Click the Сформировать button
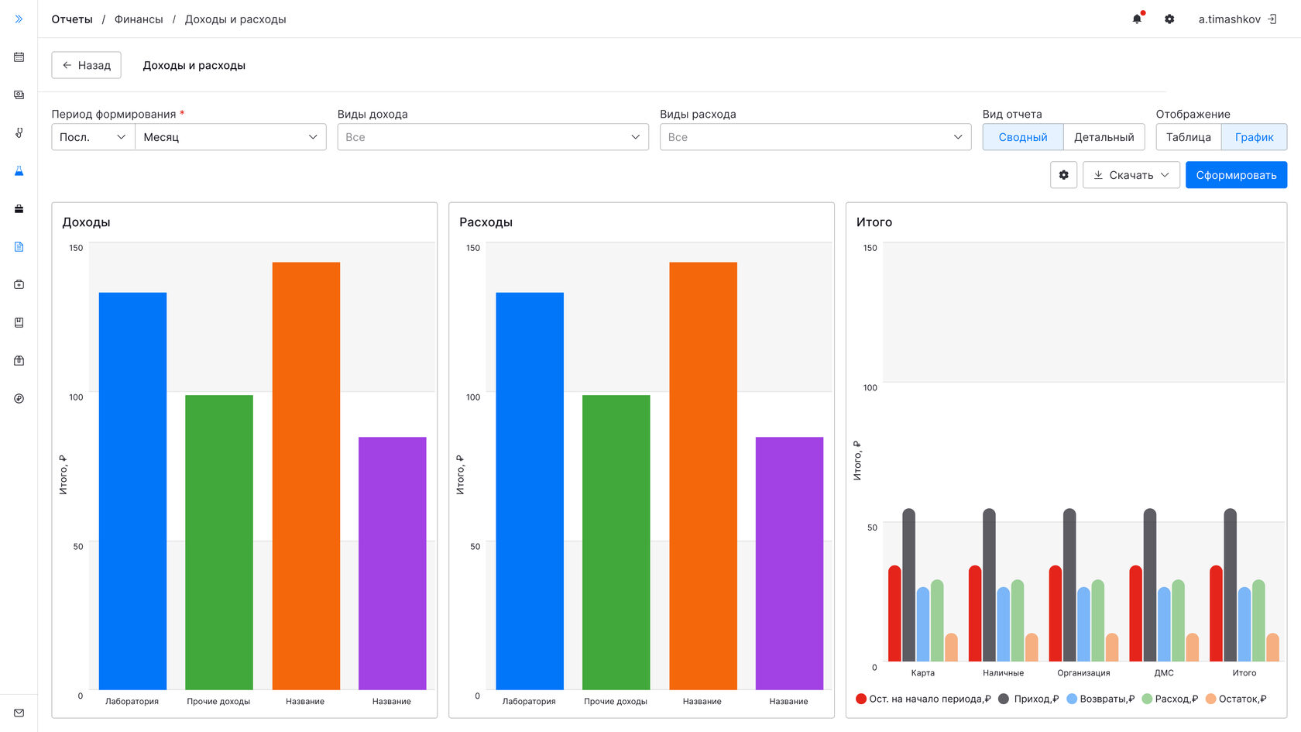The width and height of the screenshot is (1301, 732). (1236, 175)
